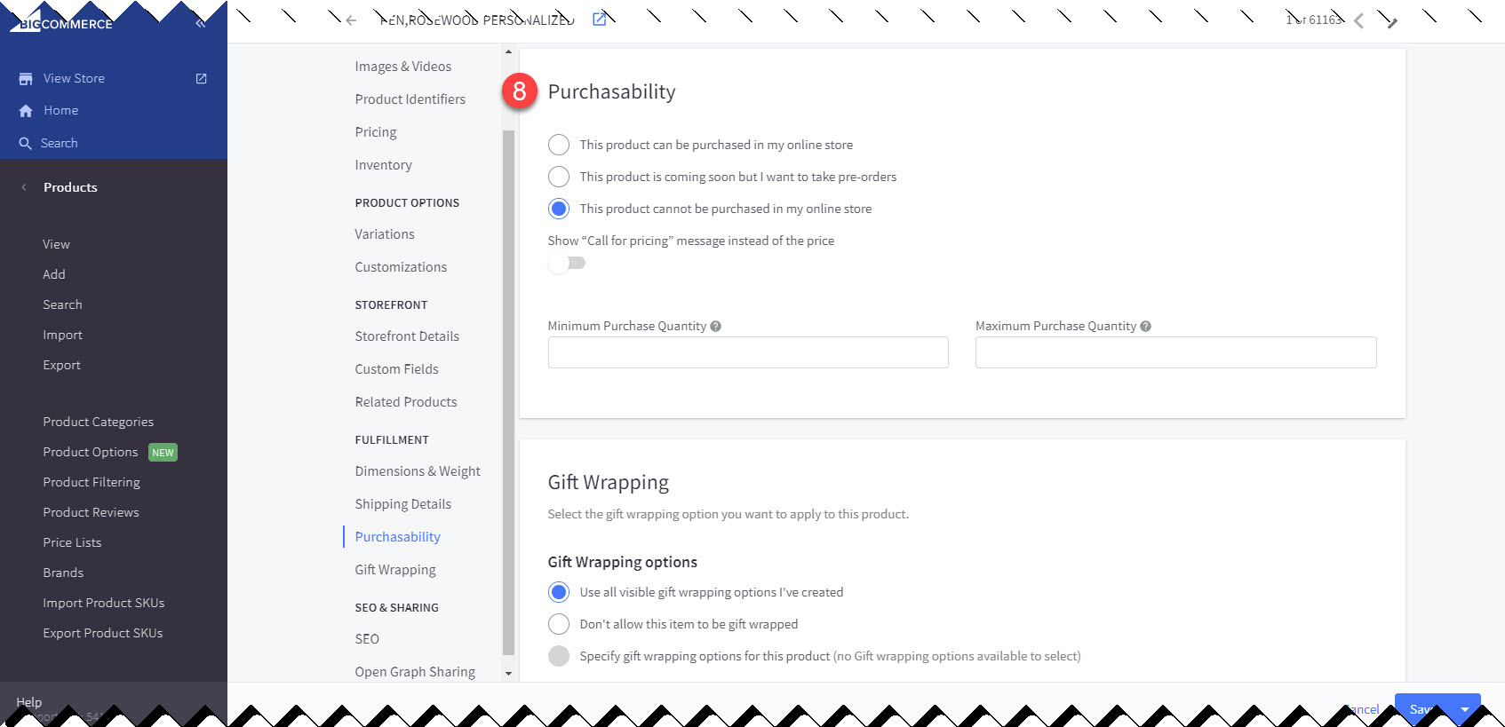Open Brands page
This screenshot has width=1505, height=727.
click(x=63, y=573)
